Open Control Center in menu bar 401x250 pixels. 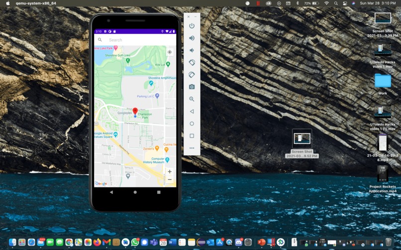coord(345,3)
